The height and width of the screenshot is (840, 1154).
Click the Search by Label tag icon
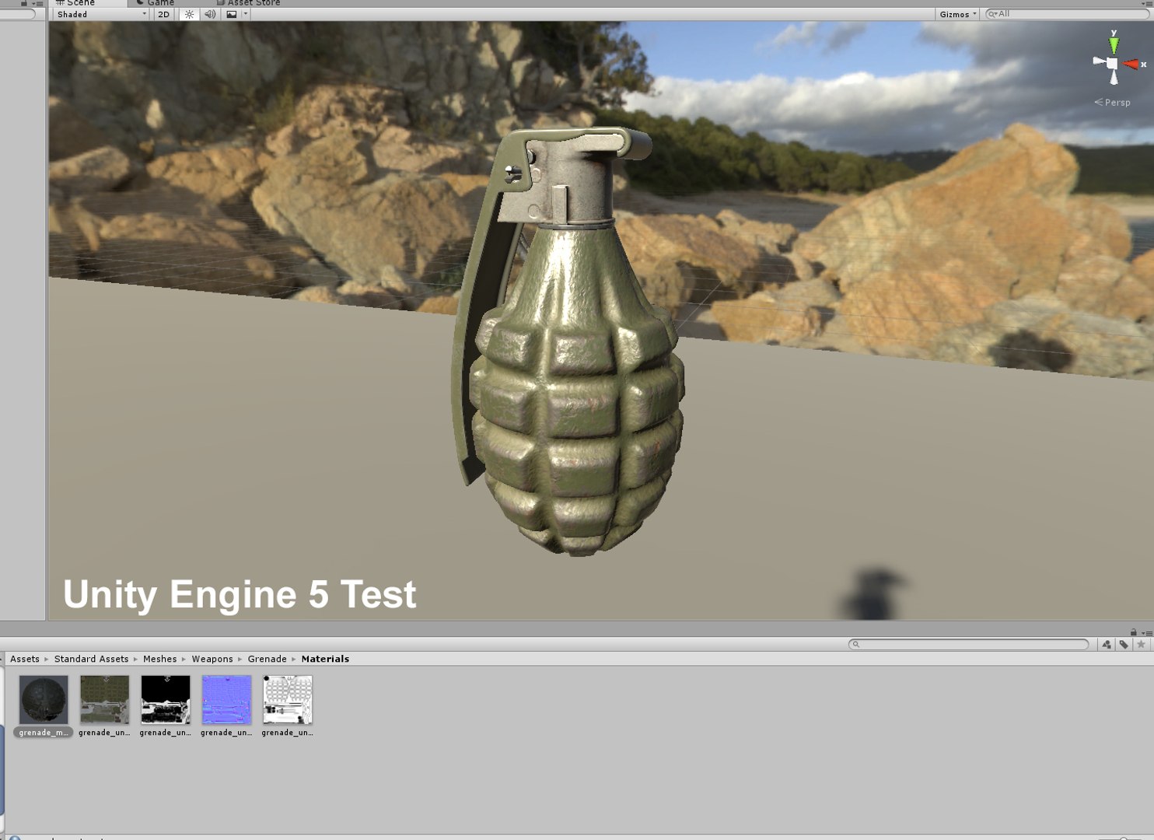click(1124, 644)
